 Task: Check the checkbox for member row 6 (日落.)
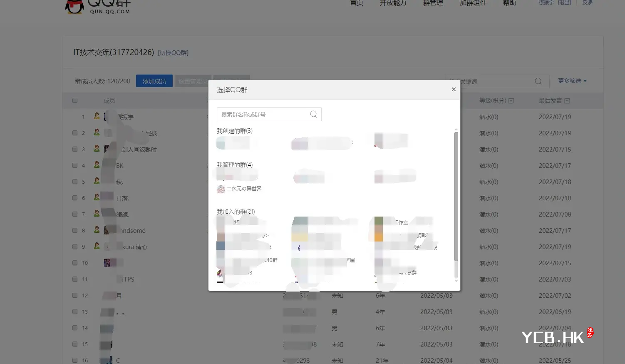75,198
